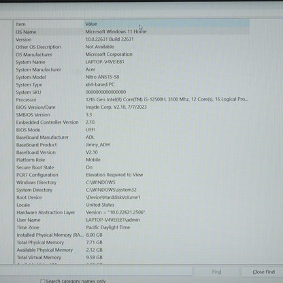This screenshot has width=283, height=283.
Task: Select the Total Virtual Memory row
Action: 131,257
